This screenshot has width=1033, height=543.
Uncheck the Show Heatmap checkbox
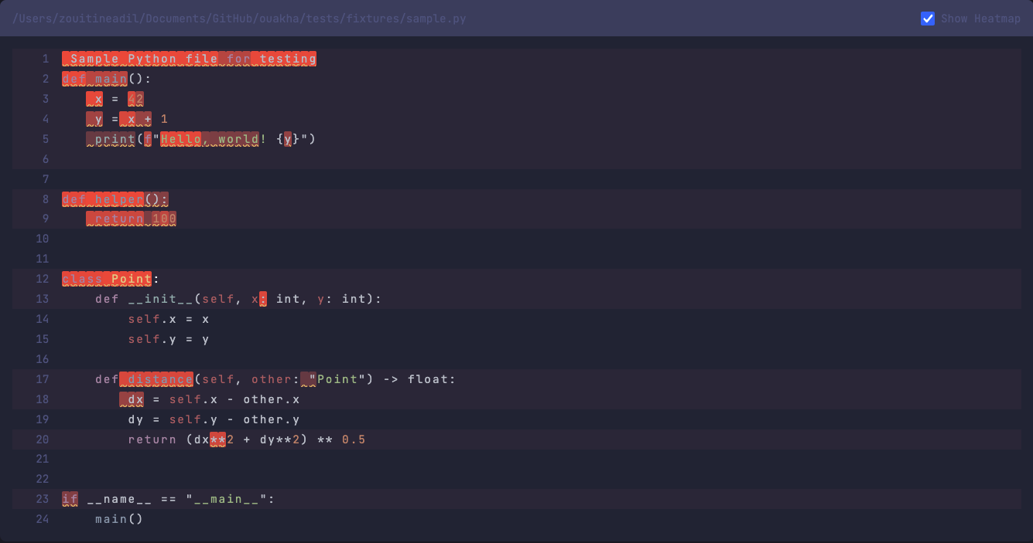point(928,19)
